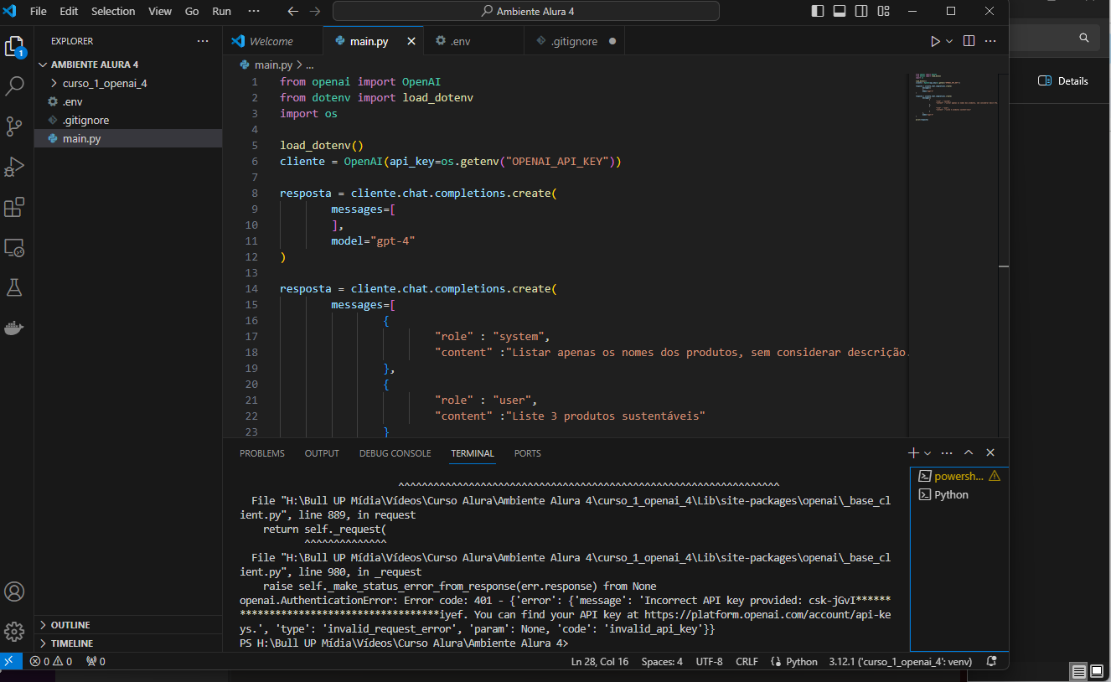Click Ln 28, Col 16 in status bar

point(600,661)
